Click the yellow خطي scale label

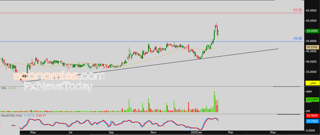pyautogui.click(x=312, y=83)
